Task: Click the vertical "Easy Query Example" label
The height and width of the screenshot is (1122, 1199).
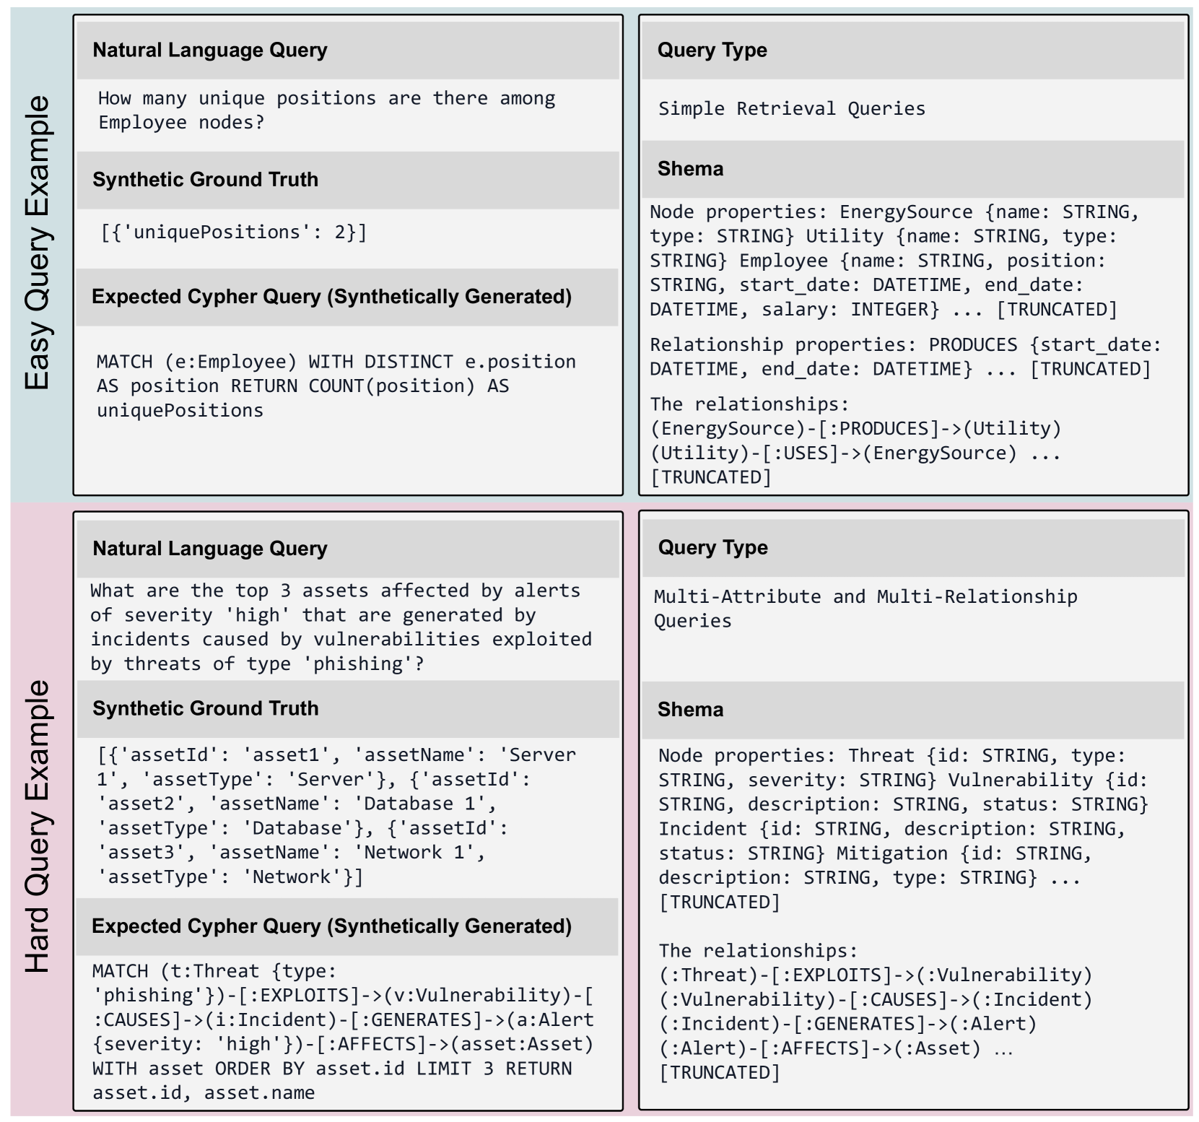Action: [38, 243]
